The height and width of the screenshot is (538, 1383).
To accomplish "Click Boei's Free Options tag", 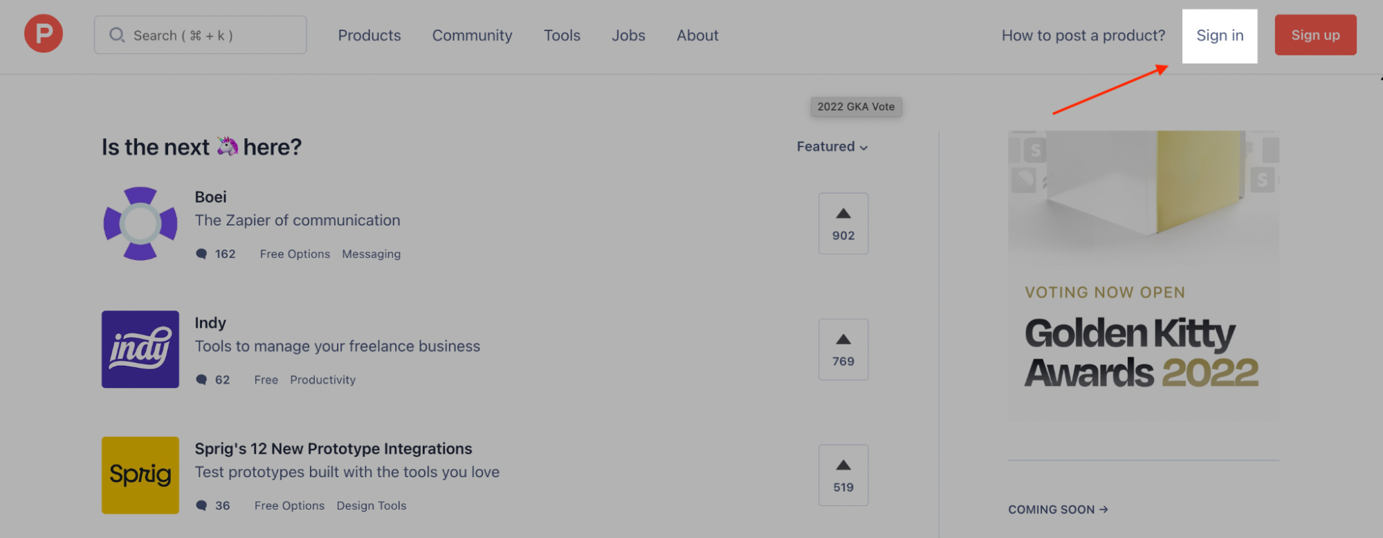I will [295, 254].
